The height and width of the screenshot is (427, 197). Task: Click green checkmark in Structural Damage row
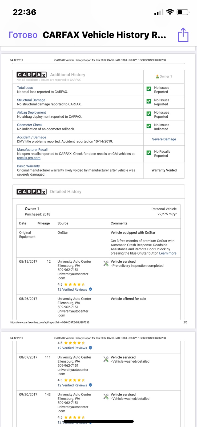(x=149, y=101)
